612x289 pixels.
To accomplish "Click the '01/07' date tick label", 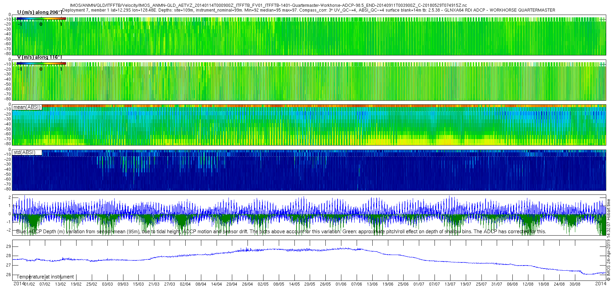I will 419,284.
